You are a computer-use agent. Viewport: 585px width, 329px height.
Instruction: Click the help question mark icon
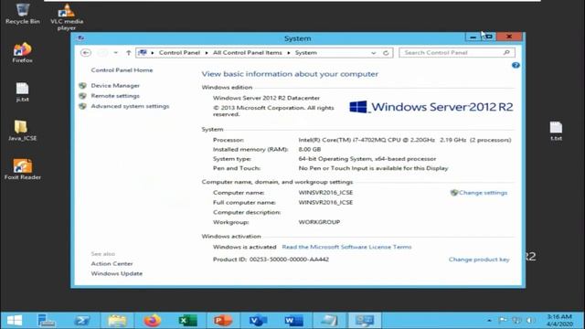[x=516, y=65]
